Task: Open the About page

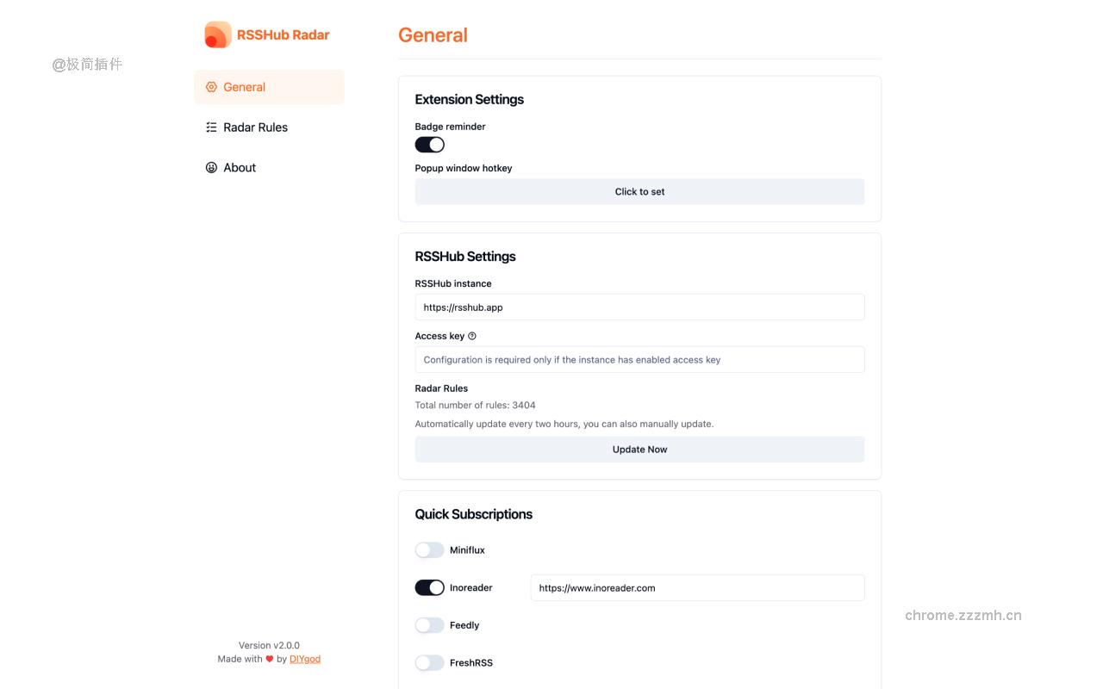Action: click(269, 168)
